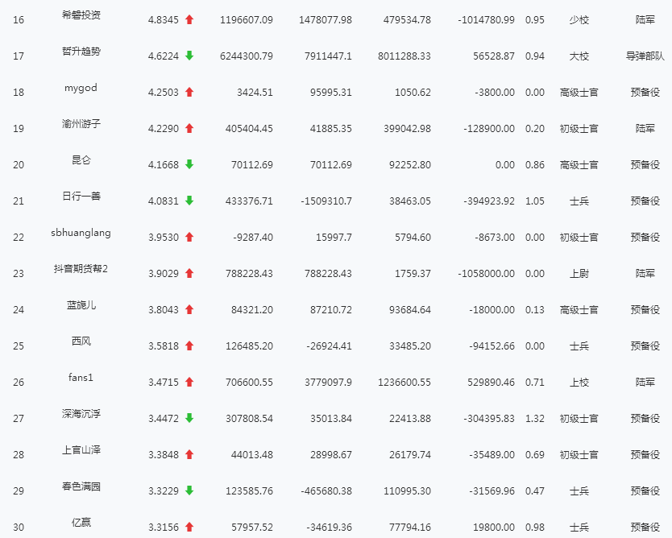Click the 导弹部队 group label
The height and width of the screenshot is (538, 672).
pos(645,56)
